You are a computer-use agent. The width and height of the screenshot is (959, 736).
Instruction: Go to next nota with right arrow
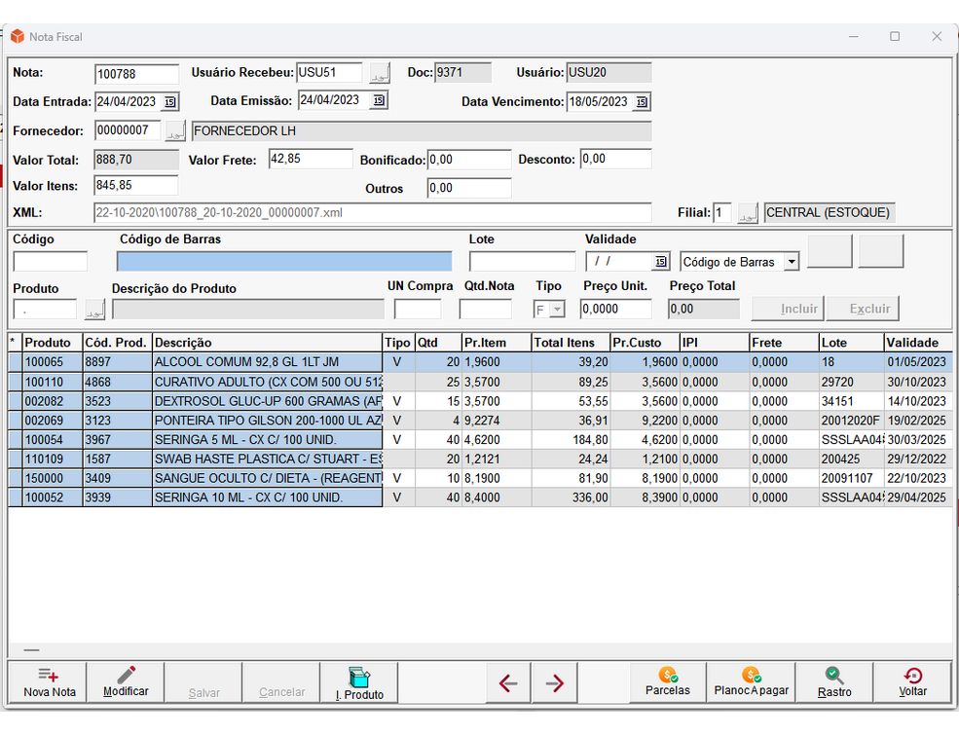click(x=555, y=683)
